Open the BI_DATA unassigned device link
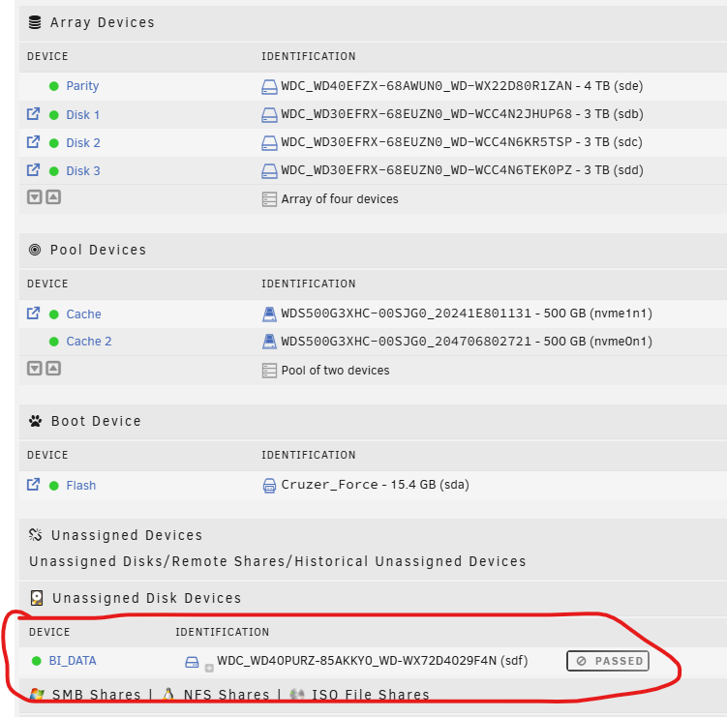This screenshot has height=717, width=727. click(x=73, y=661)
